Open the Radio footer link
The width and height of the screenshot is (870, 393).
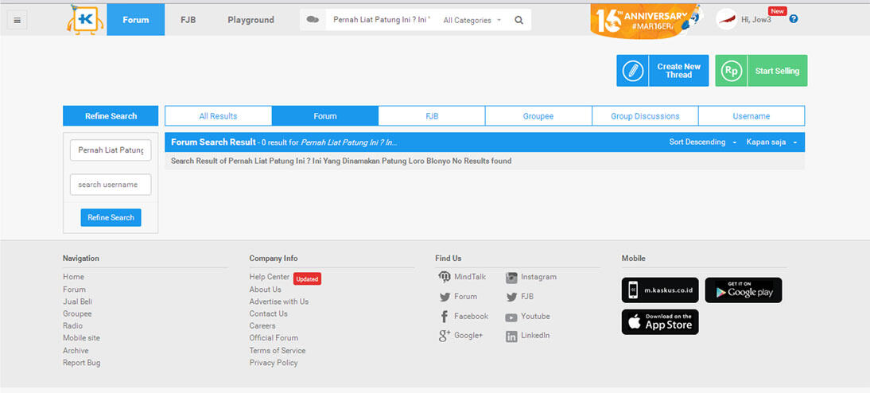pyautogui.click(x=72, y=326)
